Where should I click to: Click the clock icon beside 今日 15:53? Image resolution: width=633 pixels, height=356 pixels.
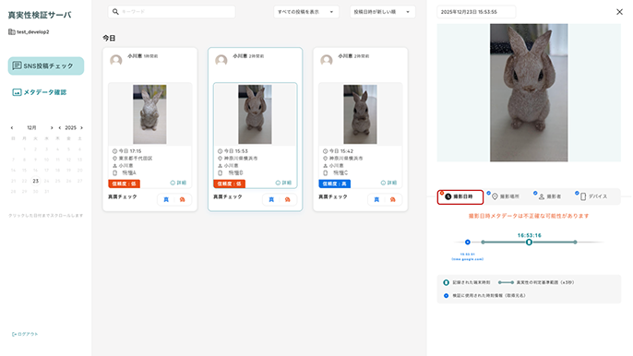coord(220,151)
